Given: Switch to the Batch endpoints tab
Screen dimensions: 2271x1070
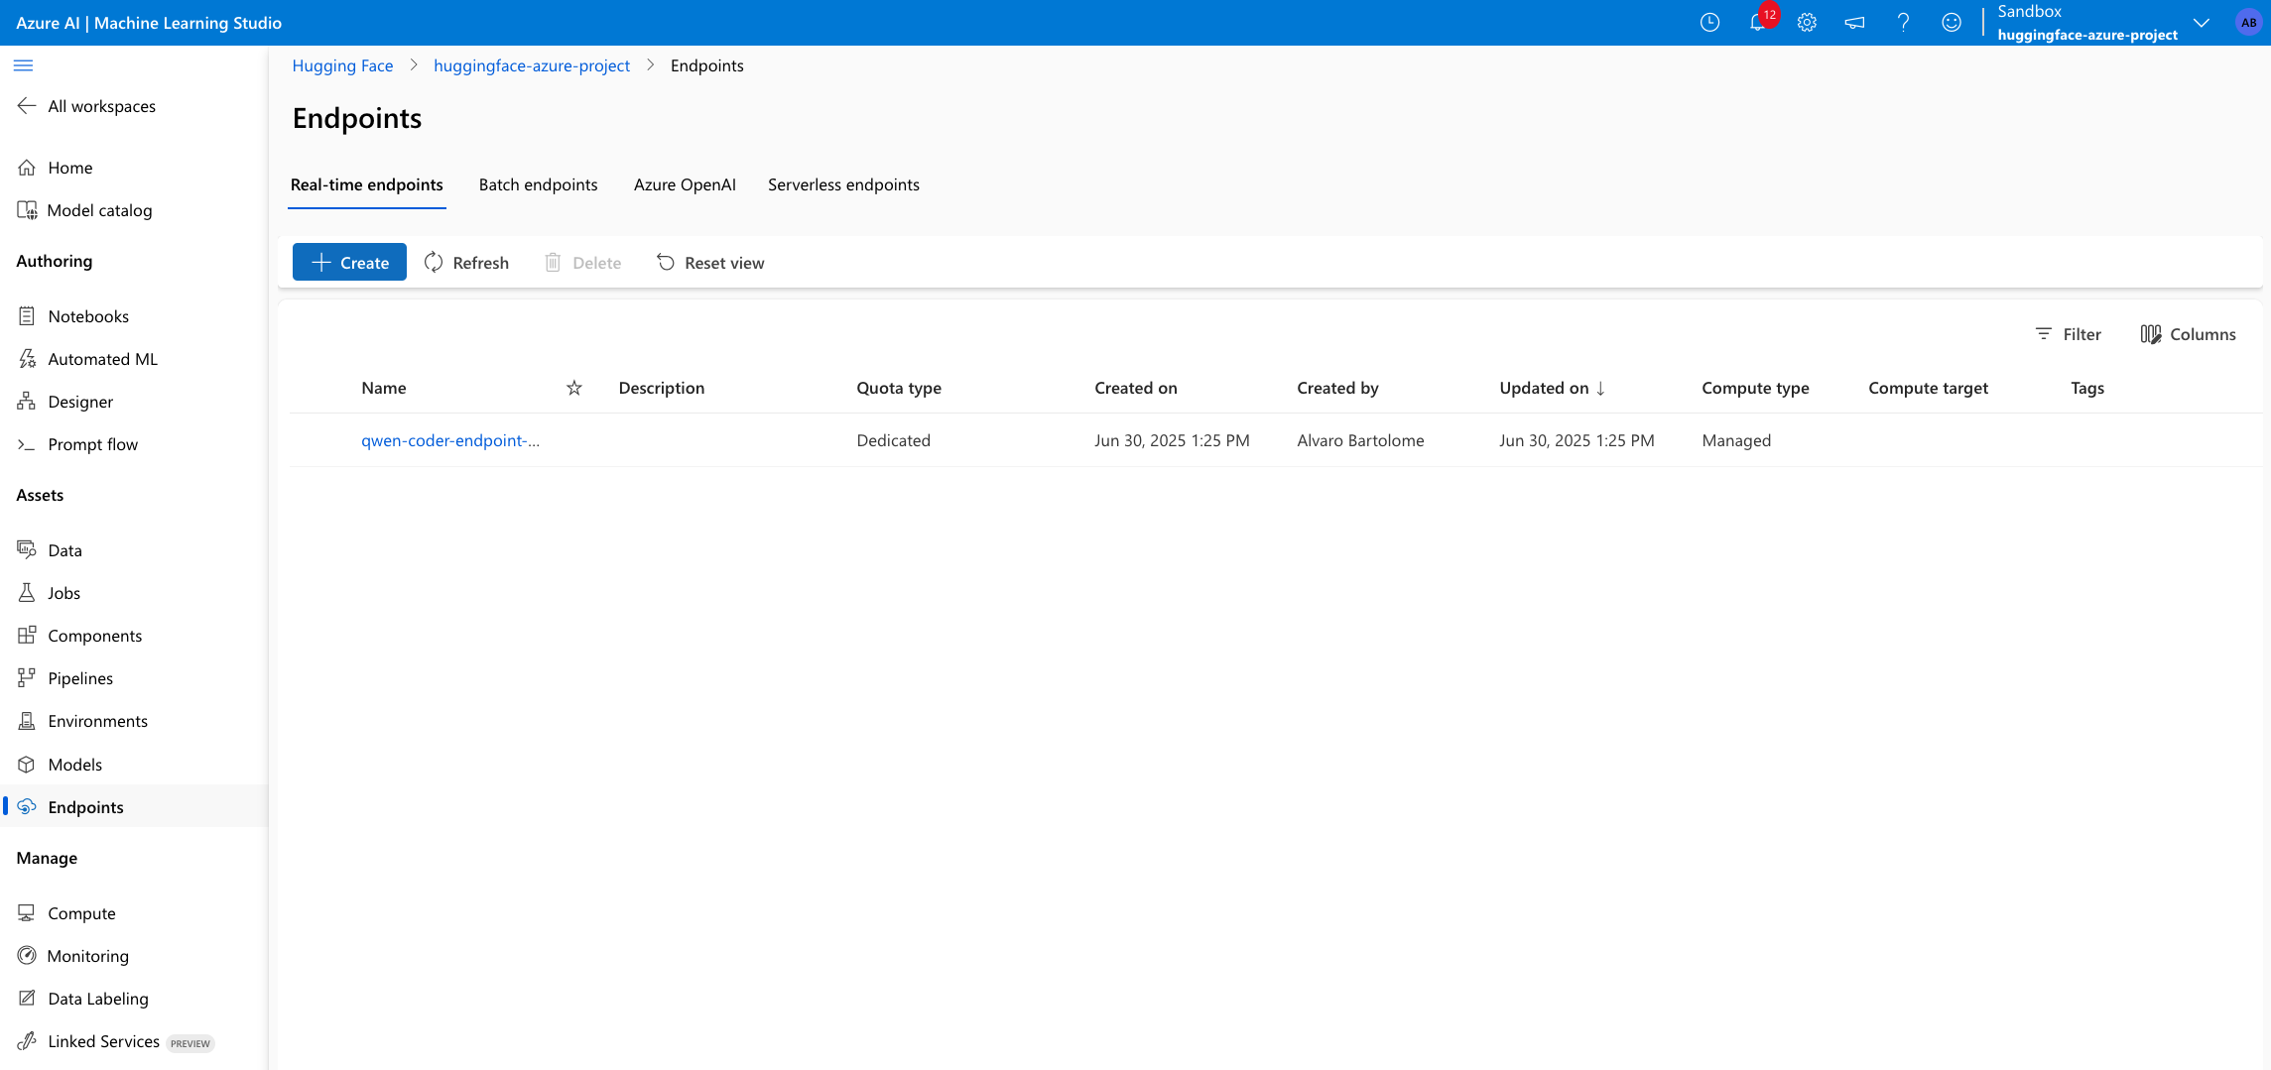Looking at the screenshot, I should (538, 184).
